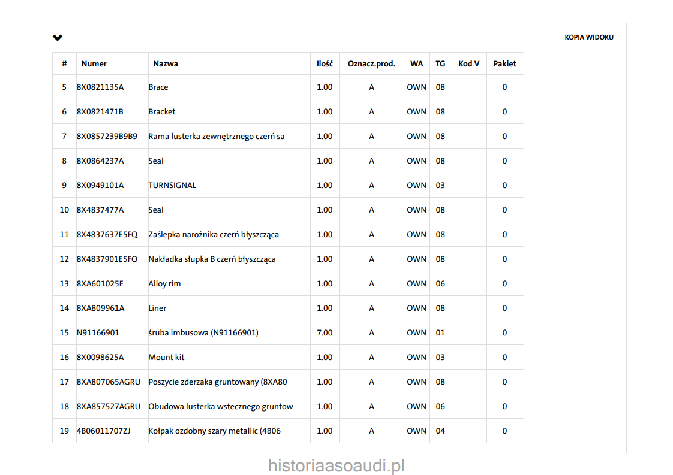
Task: Select the WA column header
Action: [416, 63]
